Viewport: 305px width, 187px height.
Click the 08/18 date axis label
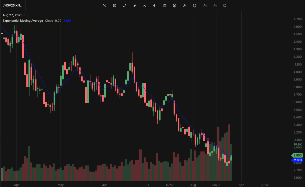coord(216,185)
